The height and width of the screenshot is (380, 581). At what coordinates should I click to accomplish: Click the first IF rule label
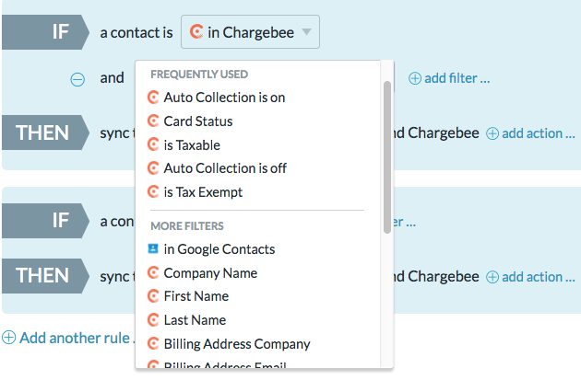[x=45, y=32]
